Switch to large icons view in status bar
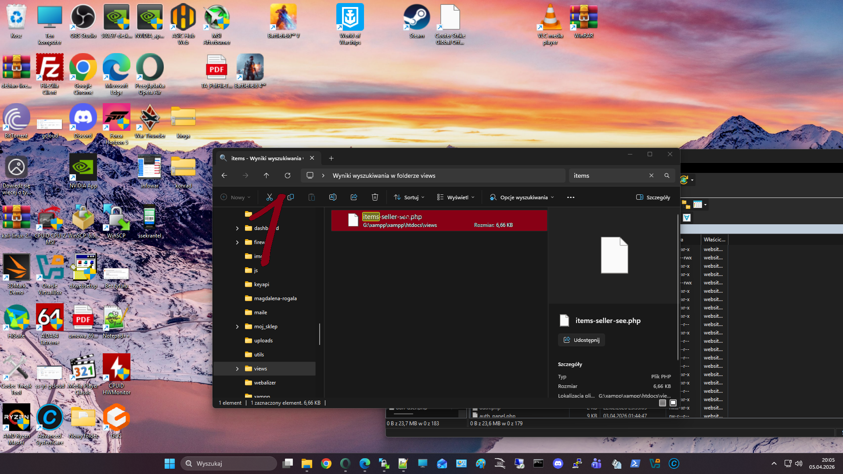The image size is (843, 474). [673, 403]
